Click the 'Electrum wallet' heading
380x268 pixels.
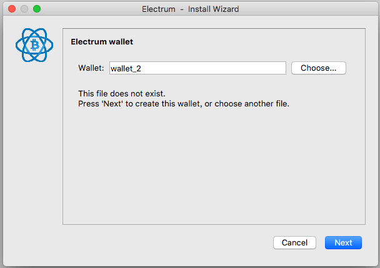[x=102, y=42]
